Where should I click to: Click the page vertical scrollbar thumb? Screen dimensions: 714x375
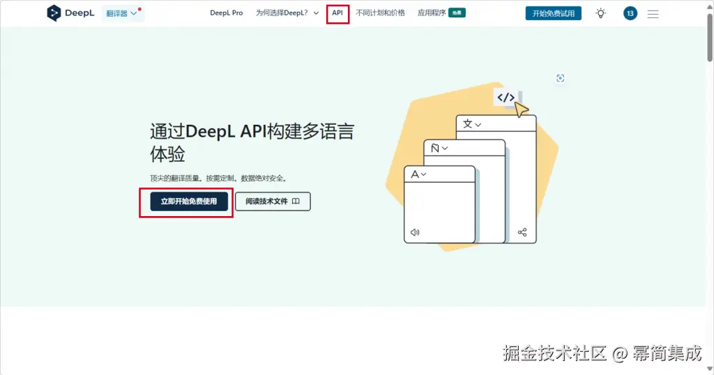point(710,38)
